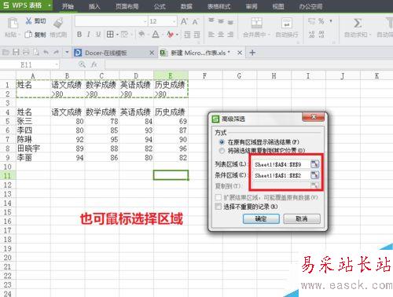
Task: Align text right in the ribbon
Action: click(x=230, y=35)
